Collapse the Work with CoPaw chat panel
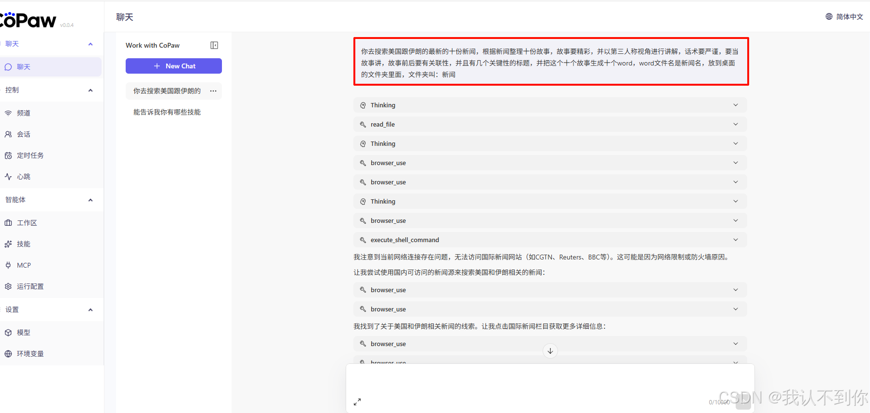 pos(214,45)
